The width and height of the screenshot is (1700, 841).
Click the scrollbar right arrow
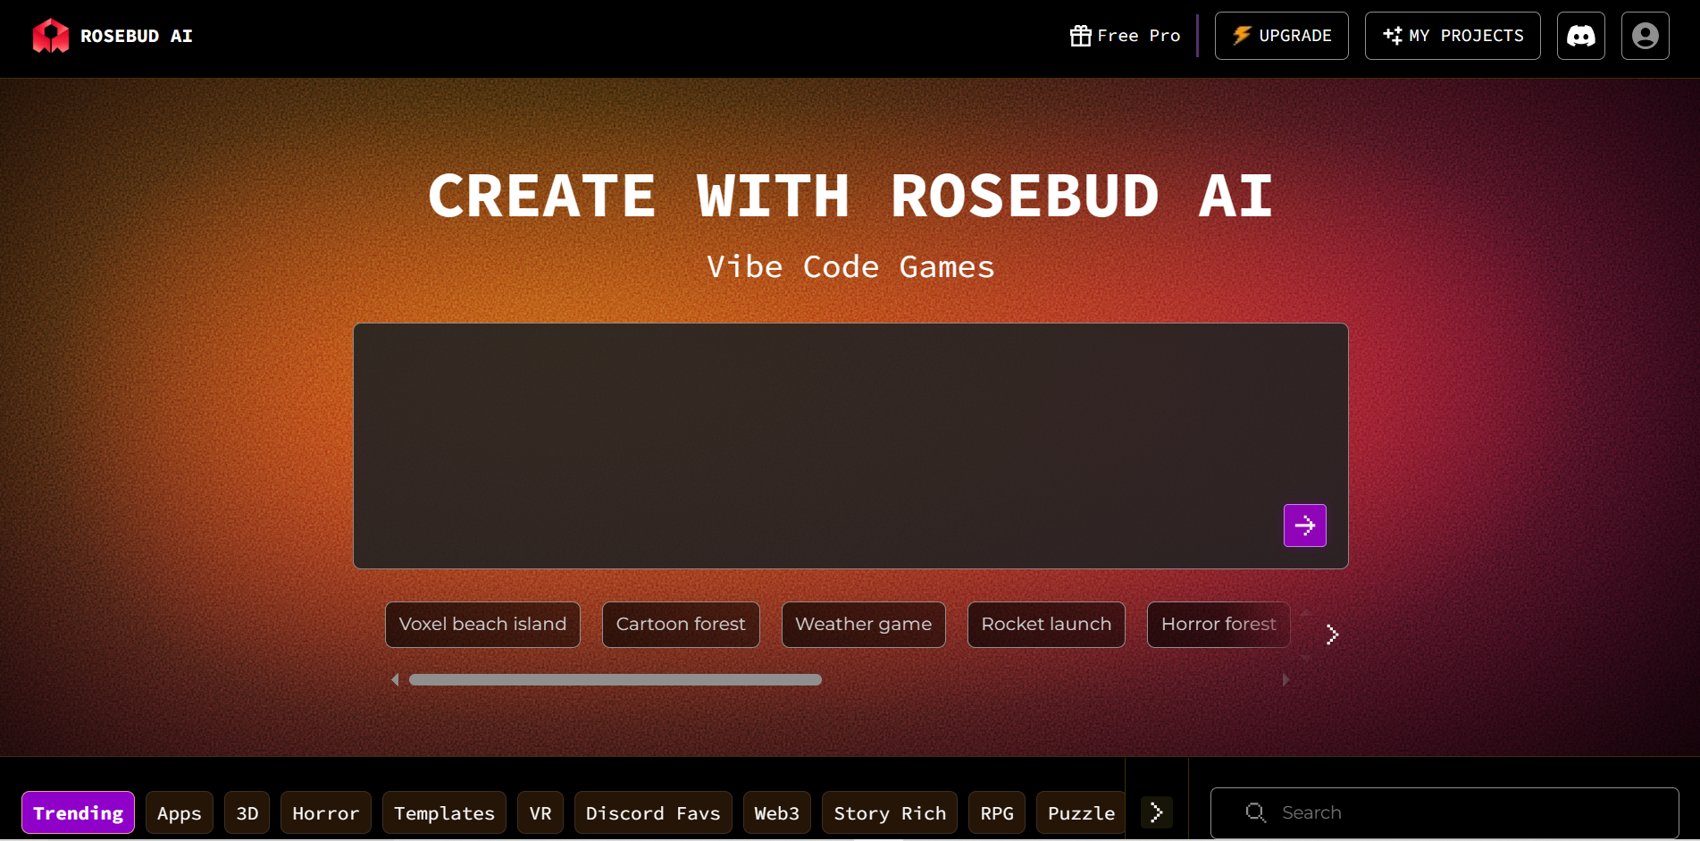click(x=1285, y=680)
